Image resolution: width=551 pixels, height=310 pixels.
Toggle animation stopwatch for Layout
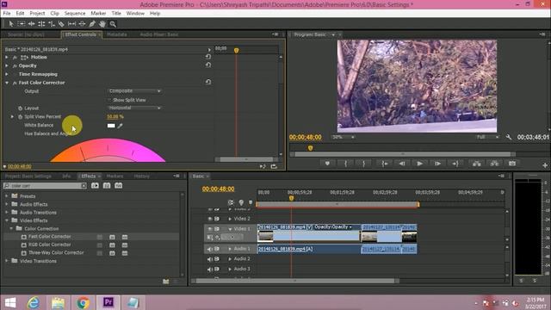point(20,108)
